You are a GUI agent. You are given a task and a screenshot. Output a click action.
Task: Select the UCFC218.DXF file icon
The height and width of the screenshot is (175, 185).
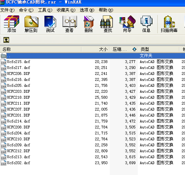click(3, 97)
